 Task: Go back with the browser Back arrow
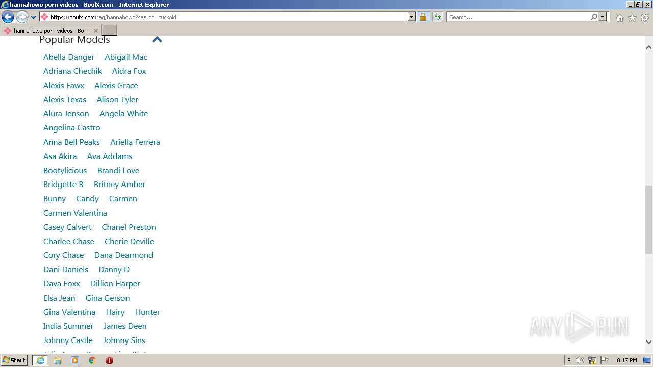point(8,17)
